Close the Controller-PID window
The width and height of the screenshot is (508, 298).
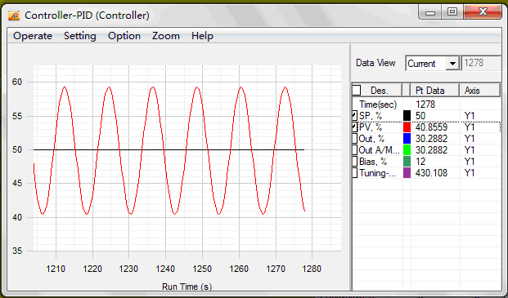click(483, 12)
